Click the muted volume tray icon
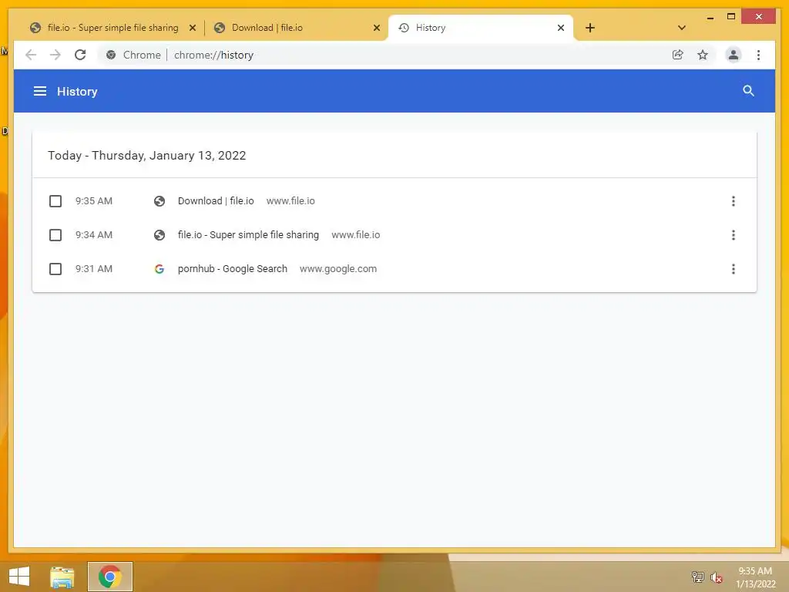Viewport: 789px width, 592px height. 716,577
